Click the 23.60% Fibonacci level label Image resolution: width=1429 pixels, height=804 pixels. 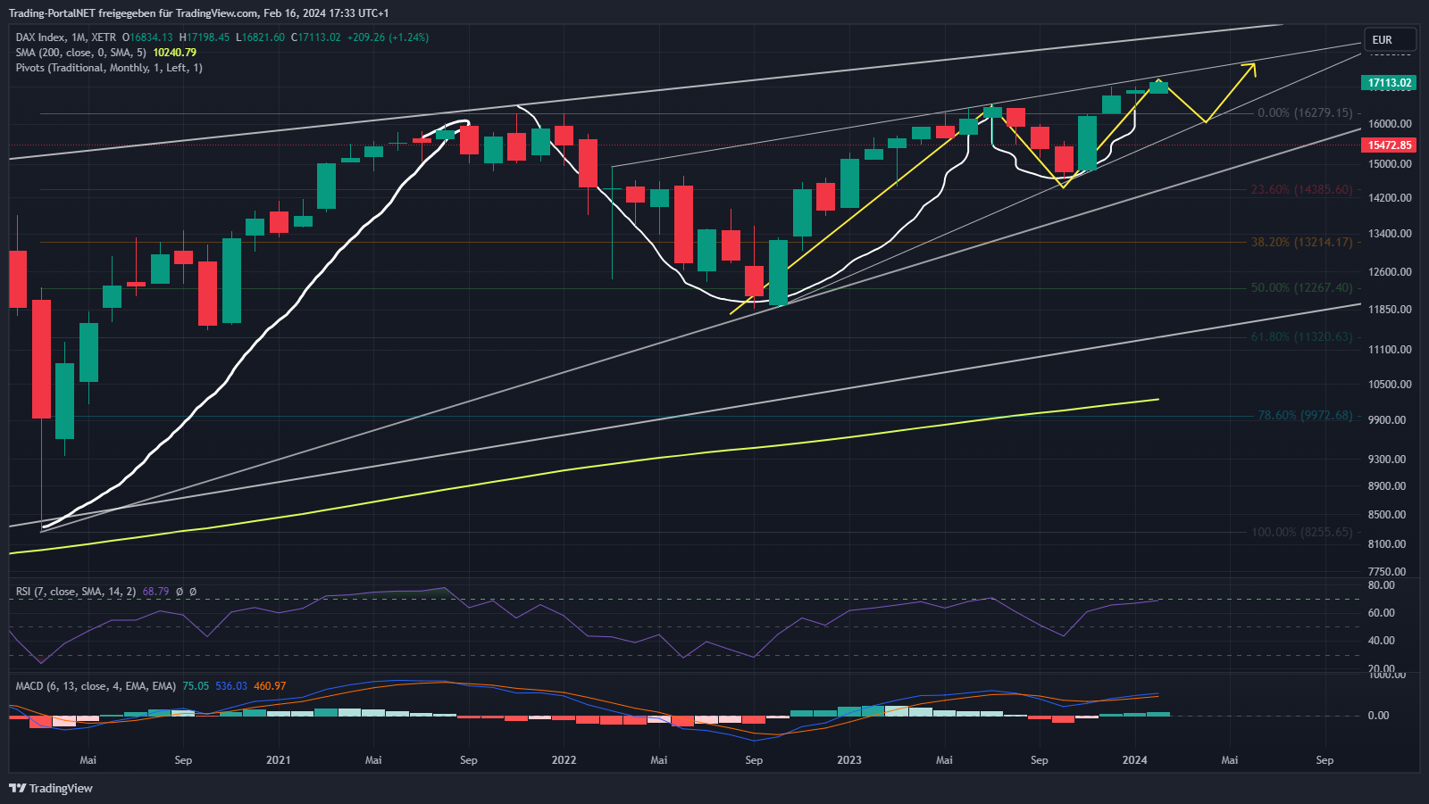pos(1301,190)
